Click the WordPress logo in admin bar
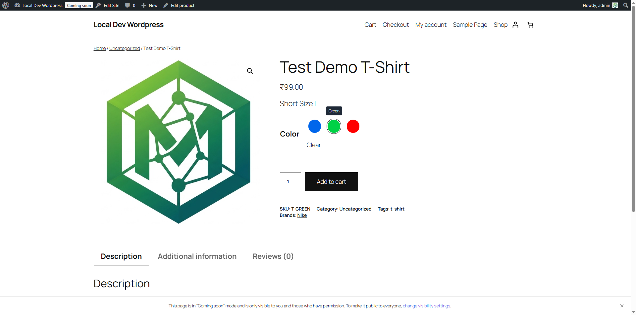The width and height of the screenshot is (636, 315). [x=6, y=5]
